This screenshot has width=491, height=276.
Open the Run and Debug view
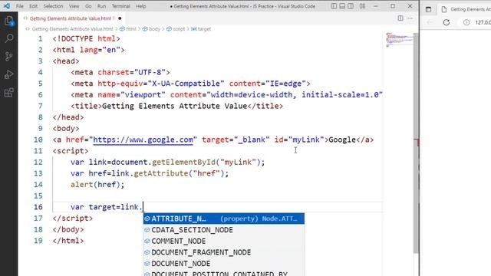[8, 74]
